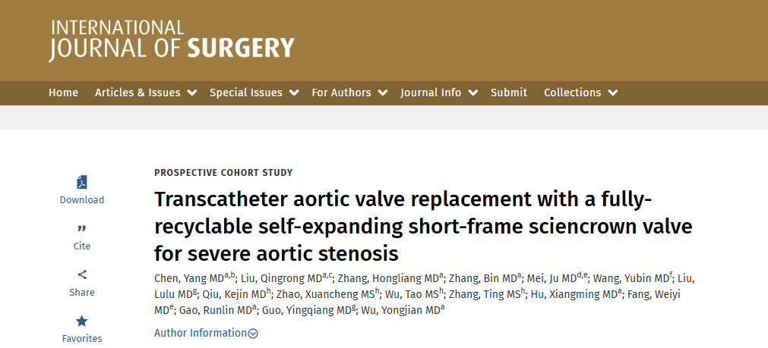Expand the Journal Info menu

click(438, 92)
